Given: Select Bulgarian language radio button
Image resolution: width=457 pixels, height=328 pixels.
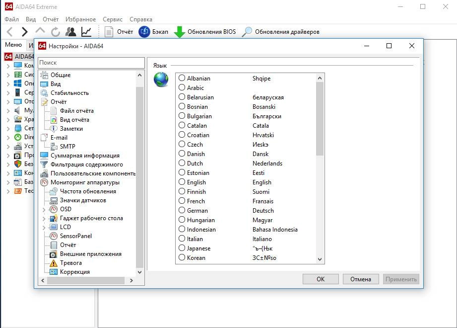Looking at the screenshot, I should (x=182, y=116).
